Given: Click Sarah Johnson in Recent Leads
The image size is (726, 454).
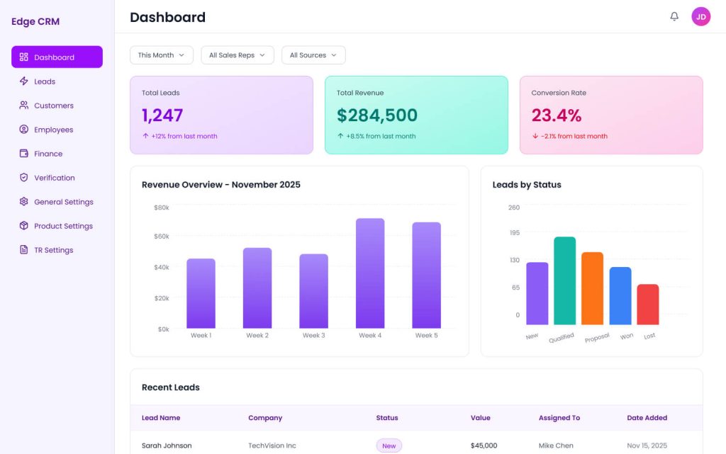Looking at the screenshot, I should coord(167,446).
